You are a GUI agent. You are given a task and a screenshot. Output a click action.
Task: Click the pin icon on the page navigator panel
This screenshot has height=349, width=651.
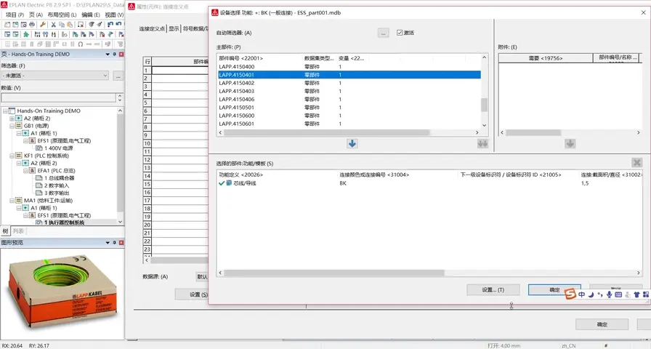[114, 55]
